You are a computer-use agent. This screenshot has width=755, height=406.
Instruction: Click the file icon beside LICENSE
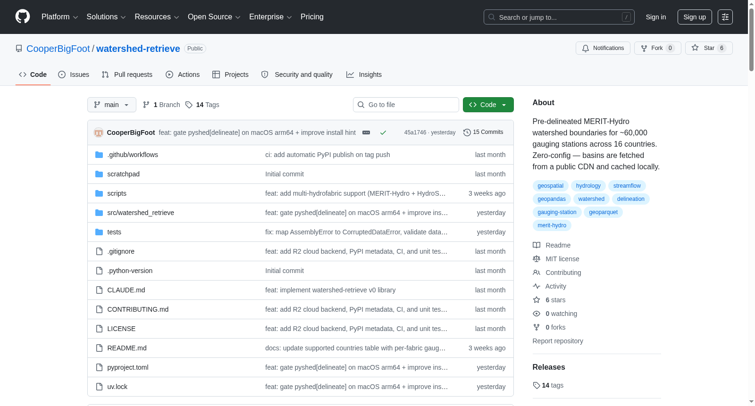[99, 329]
